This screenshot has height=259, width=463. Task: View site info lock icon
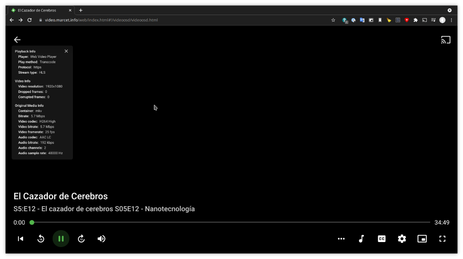click(x=40, y=20)
